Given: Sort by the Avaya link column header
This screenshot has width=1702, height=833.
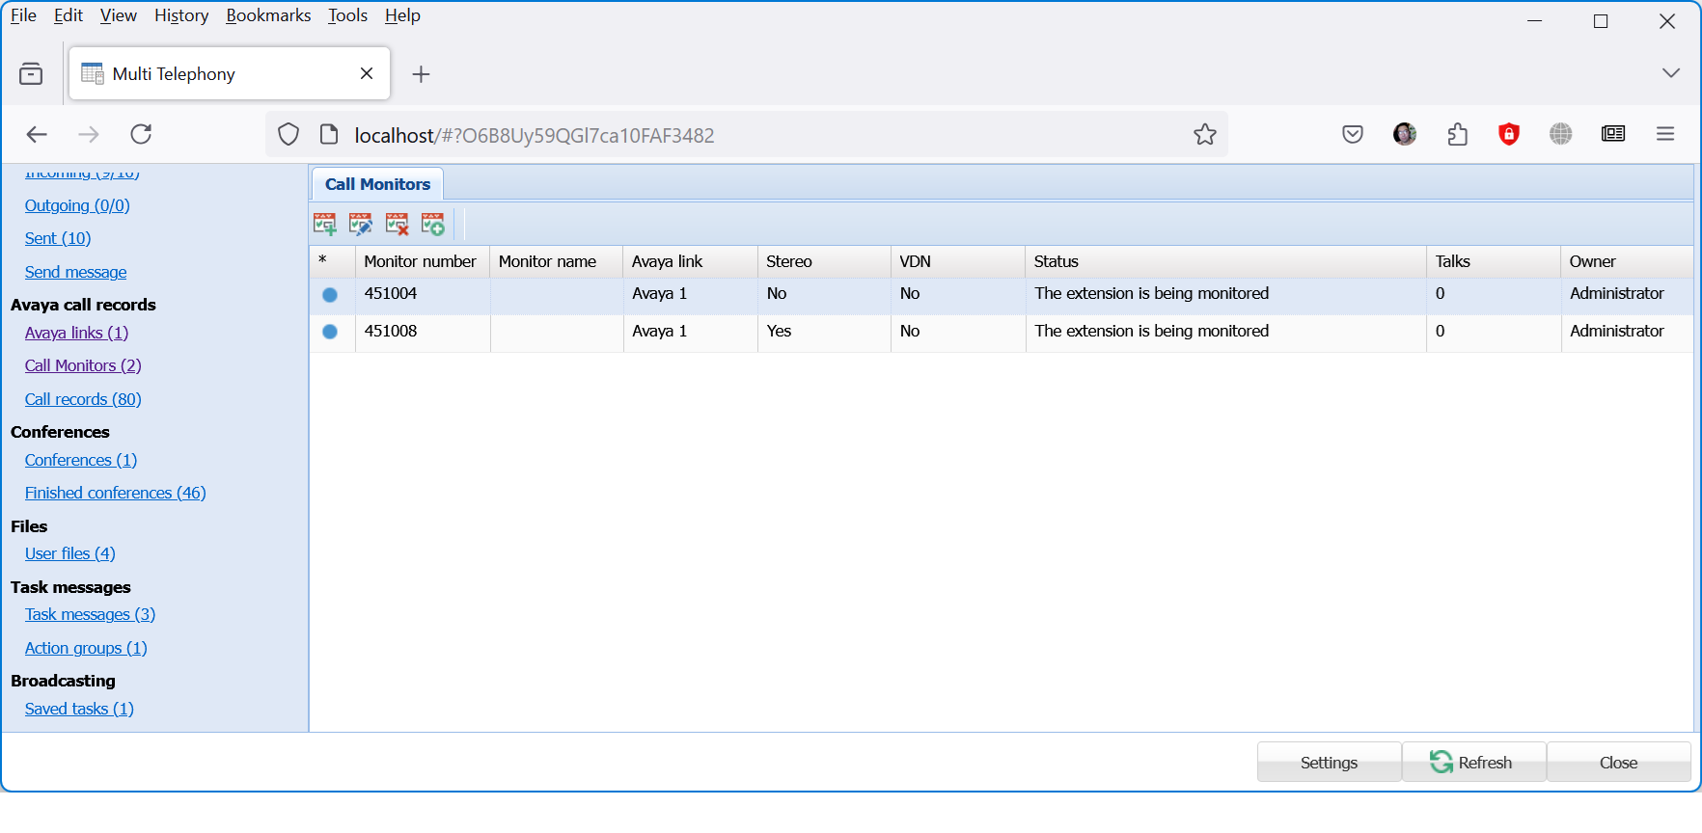Looking at the screenshot, I should [691, 261].
